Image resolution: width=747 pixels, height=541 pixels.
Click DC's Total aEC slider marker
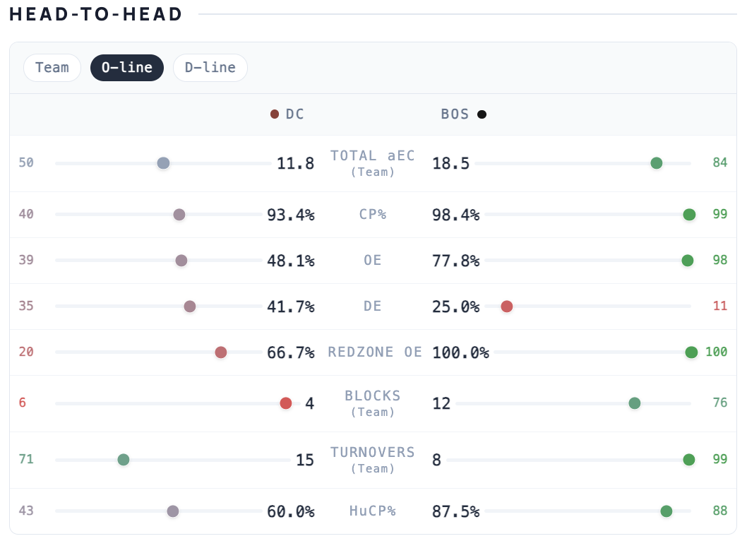click(163, 163)
